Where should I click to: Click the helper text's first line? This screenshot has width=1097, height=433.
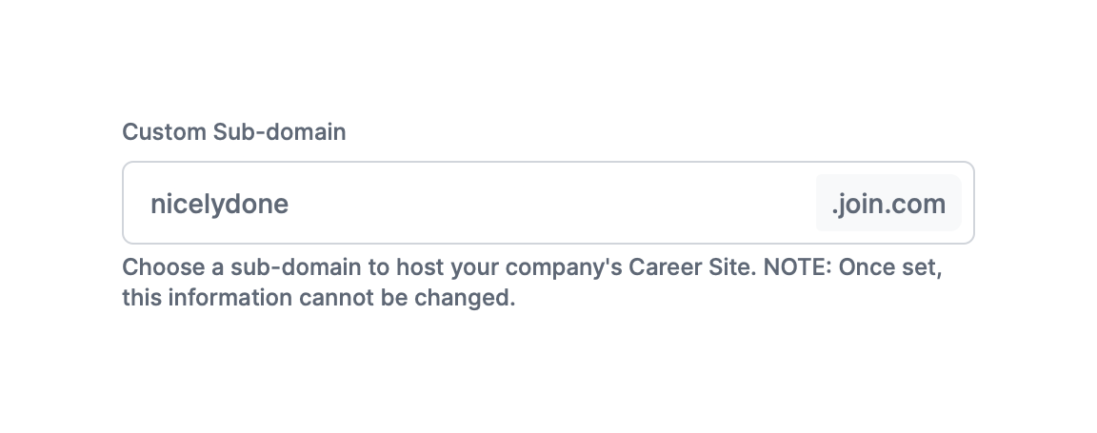(x=531, y=267)
